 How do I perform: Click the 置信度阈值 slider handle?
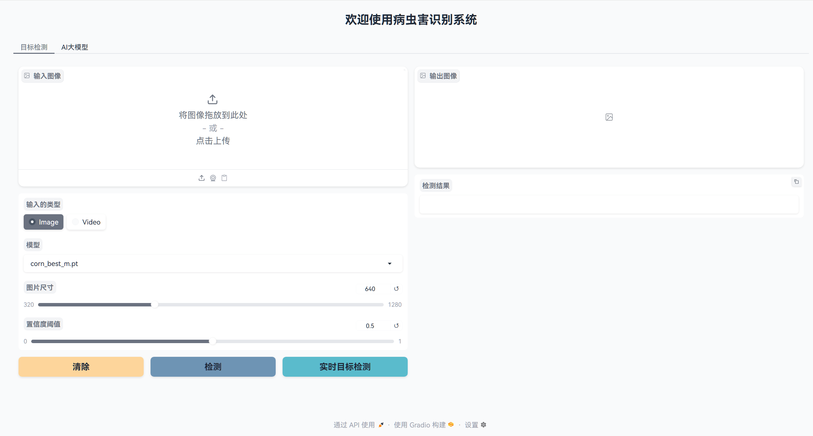click(x=213, y=341)
